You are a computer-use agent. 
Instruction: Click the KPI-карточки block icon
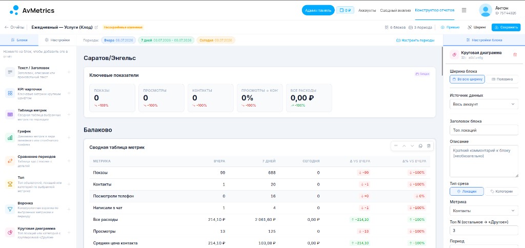coord(10,93)
